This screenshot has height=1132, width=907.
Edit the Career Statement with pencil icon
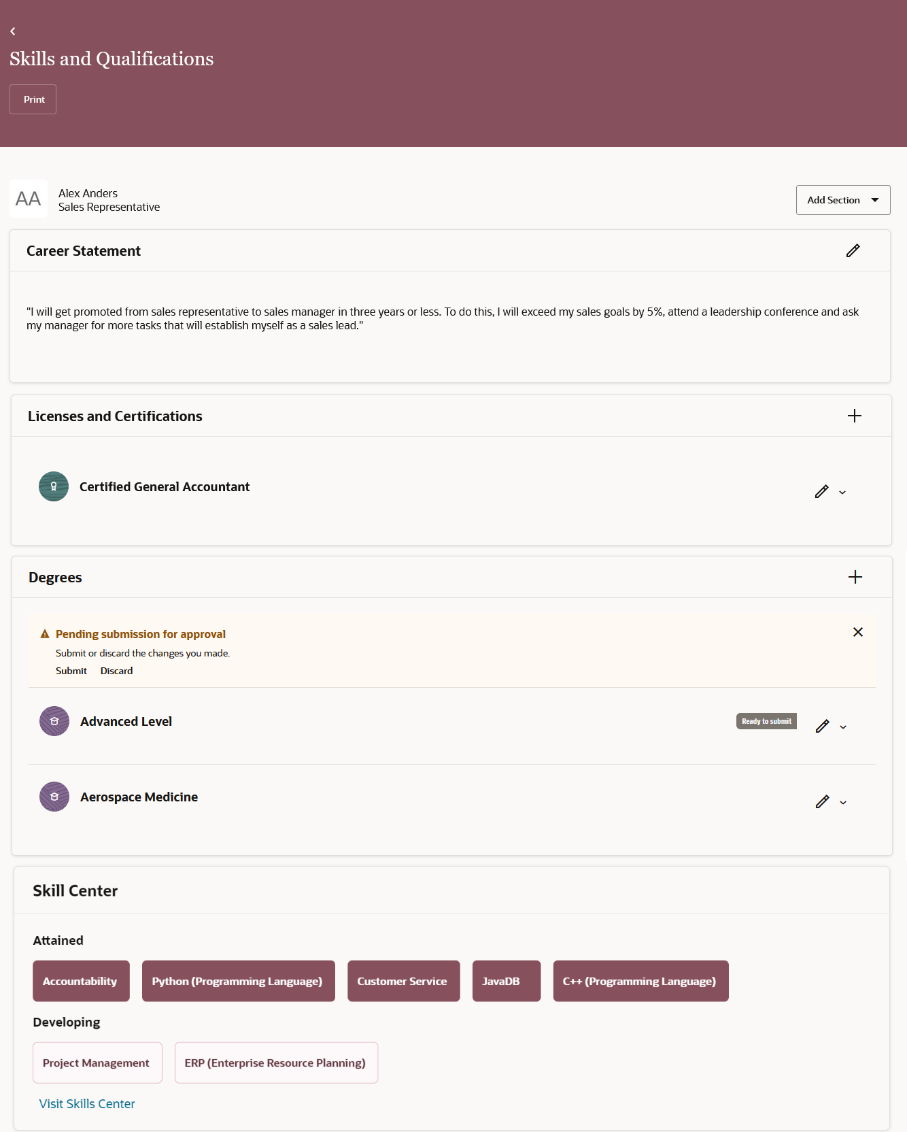tap(853, 251)
